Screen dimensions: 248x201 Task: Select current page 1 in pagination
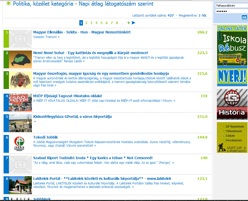pos(81,23)
